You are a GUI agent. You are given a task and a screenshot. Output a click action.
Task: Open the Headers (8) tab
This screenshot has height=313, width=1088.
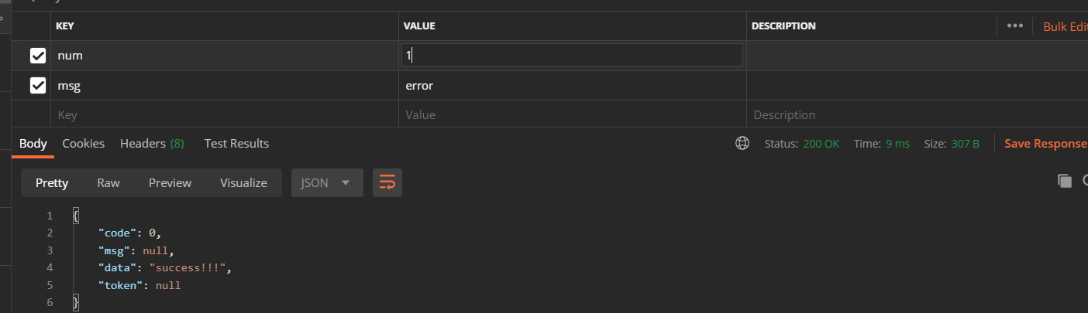pos(152,144)
